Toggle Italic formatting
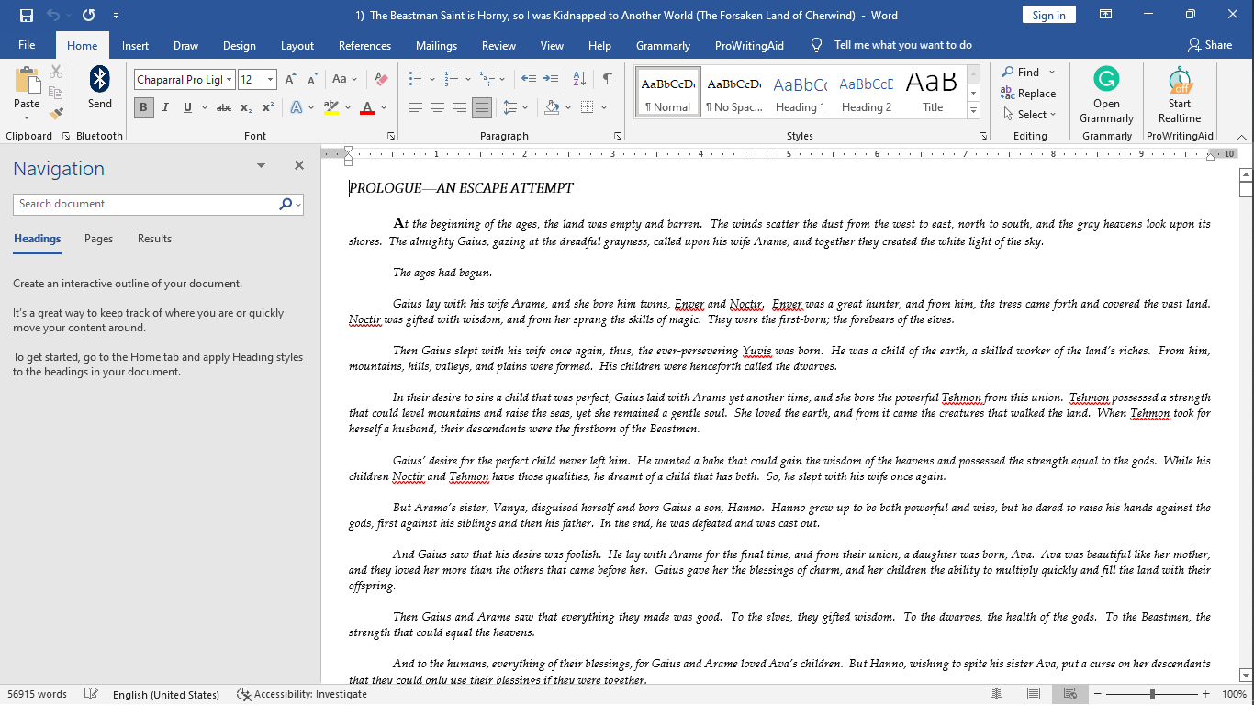Screen dimensions: 1254x705 tap(165, 108)
